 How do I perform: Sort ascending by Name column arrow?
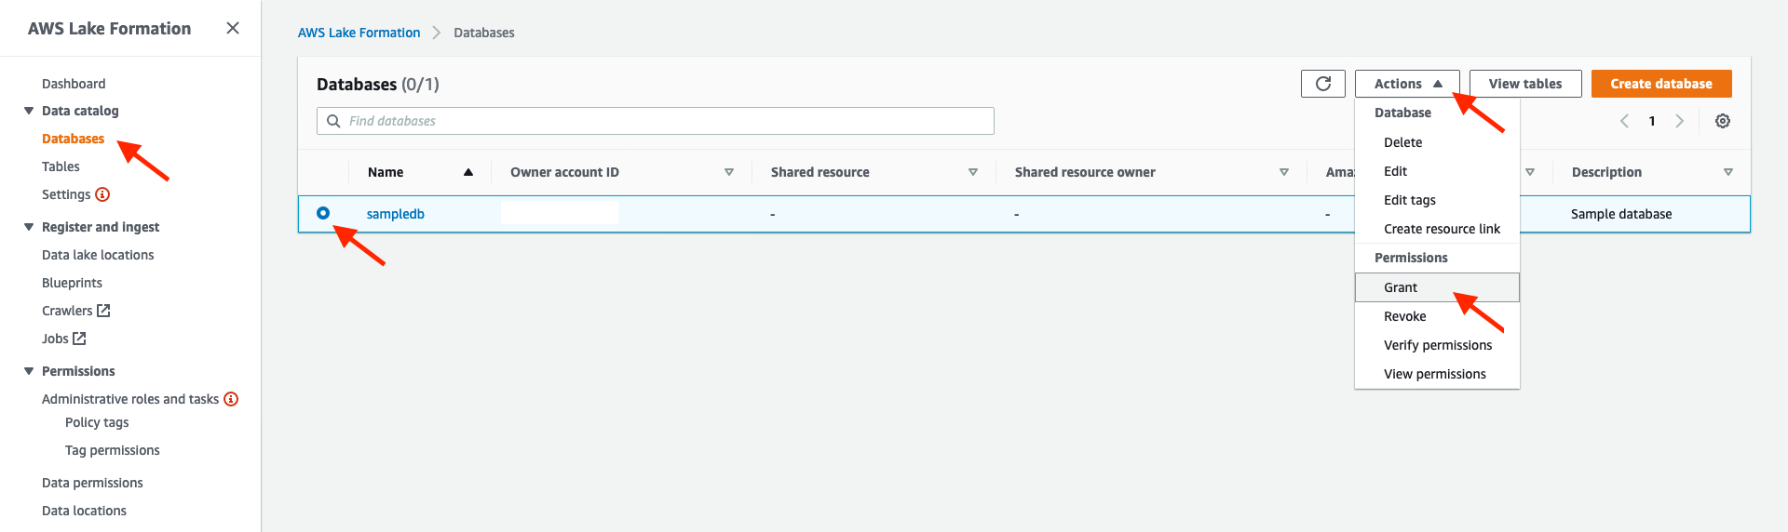click(468, 172)
